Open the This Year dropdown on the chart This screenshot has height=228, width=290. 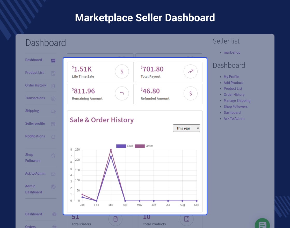click(x=186, y=128)
